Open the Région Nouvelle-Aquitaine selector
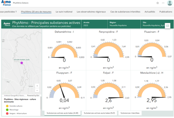This screenshot has height=118, width=174. [124, 24]
